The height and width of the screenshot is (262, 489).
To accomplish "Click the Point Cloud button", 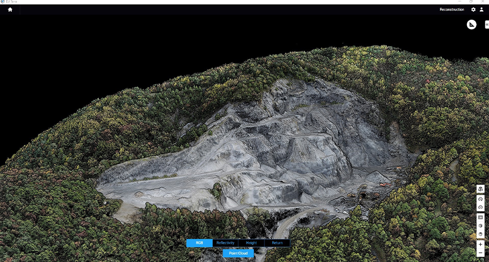I will (238, 253).
